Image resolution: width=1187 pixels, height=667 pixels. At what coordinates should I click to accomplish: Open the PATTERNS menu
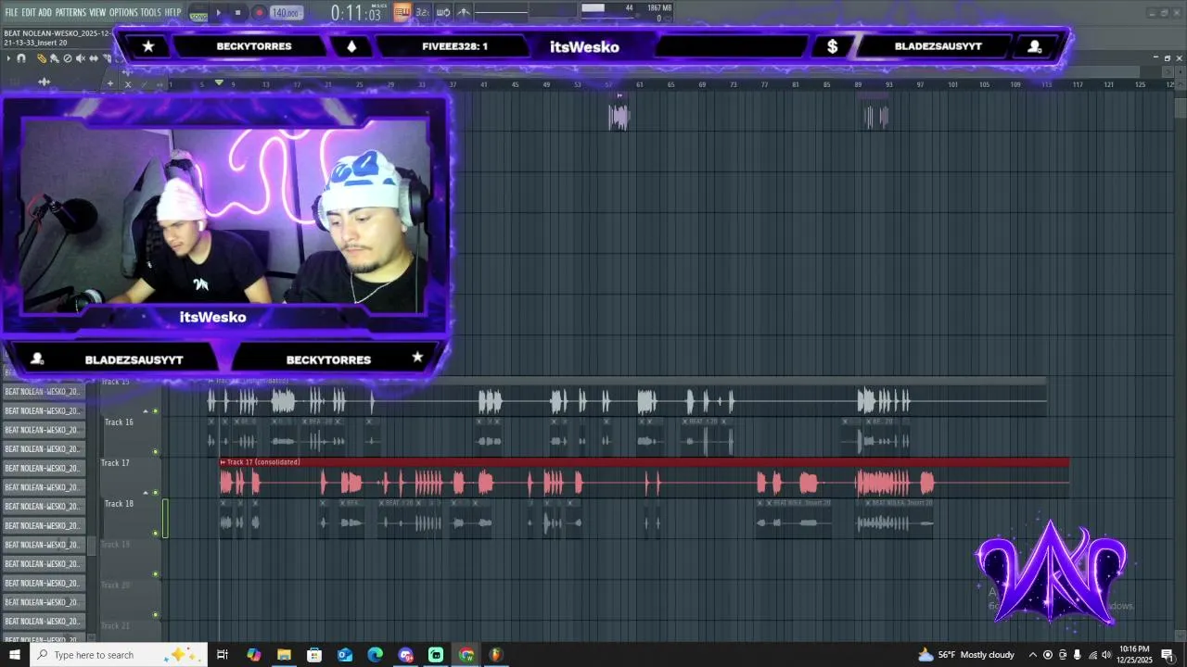[70, 12]
